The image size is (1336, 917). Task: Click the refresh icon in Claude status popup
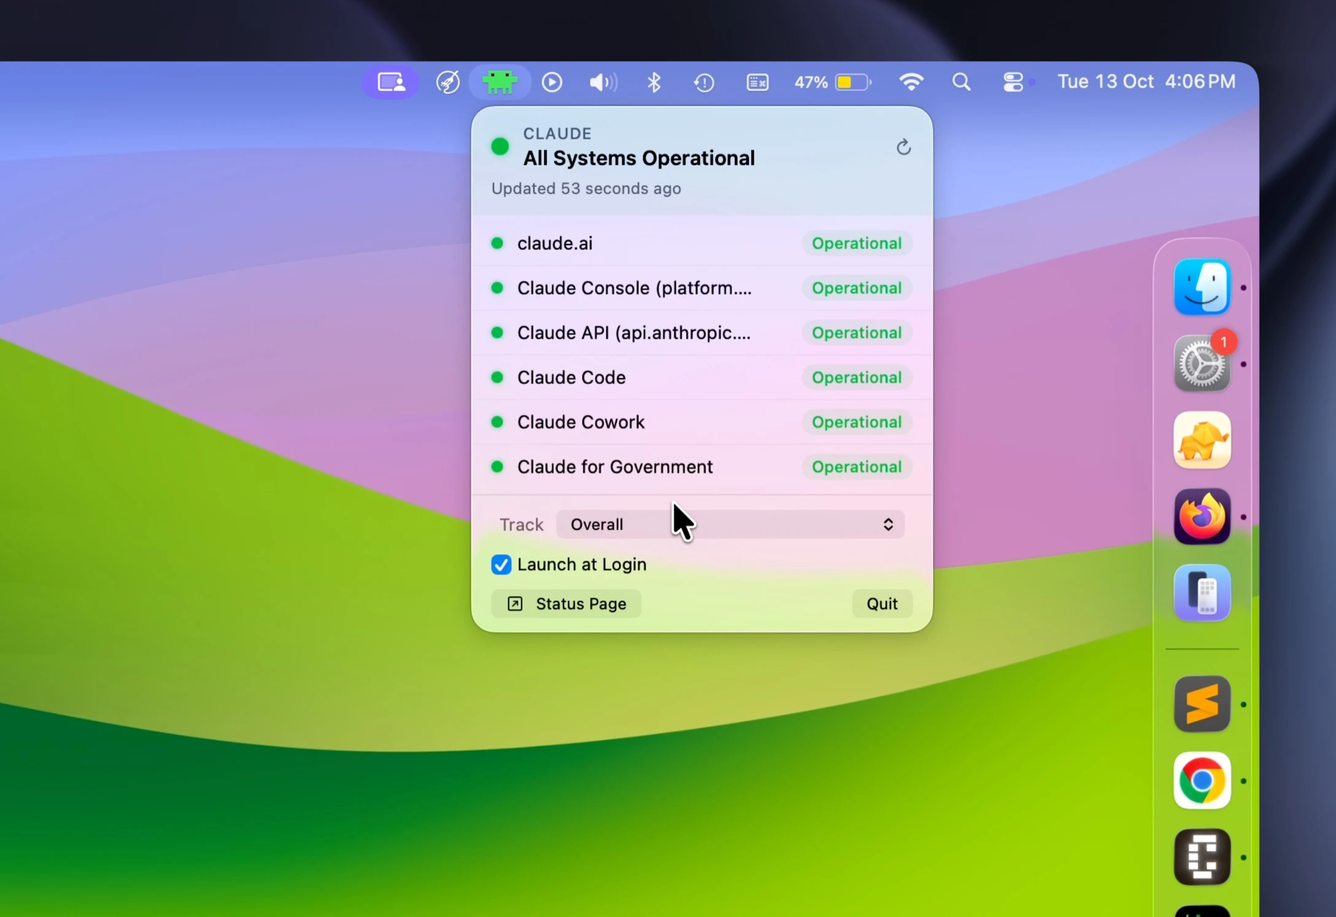pos(903,147)
